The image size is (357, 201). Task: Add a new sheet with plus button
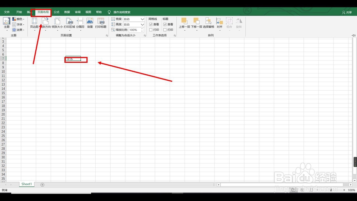[x=42, y=185]
